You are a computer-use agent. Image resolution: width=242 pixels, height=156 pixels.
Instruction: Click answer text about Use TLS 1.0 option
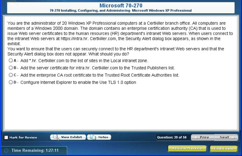point(78,82)
